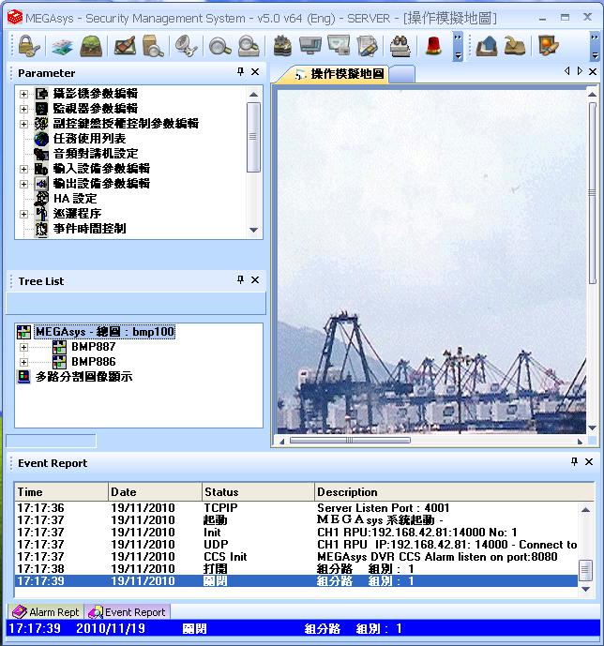This screenshot has width=604, height=646.
Task: Select the 操作模擬地圖 document tab
Action: pyautogui.click(x=345, y=74)
